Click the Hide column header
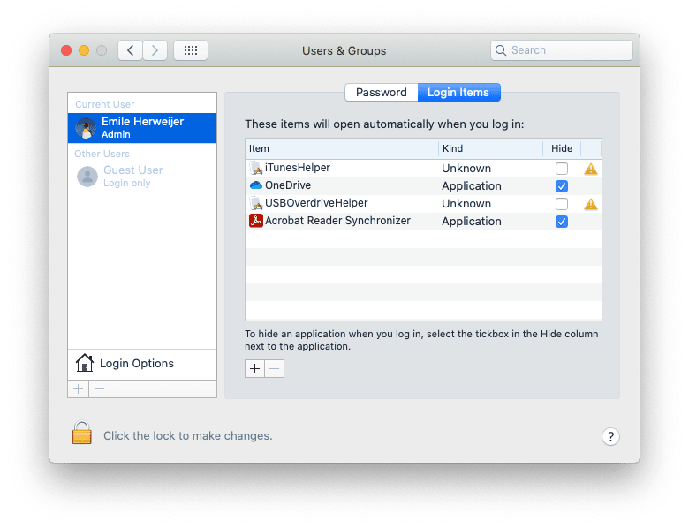Viewport: 689px width, 528px height. point(562,149)
